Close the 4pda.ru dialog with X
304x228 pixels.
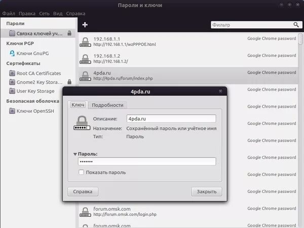tap(220, 91)
